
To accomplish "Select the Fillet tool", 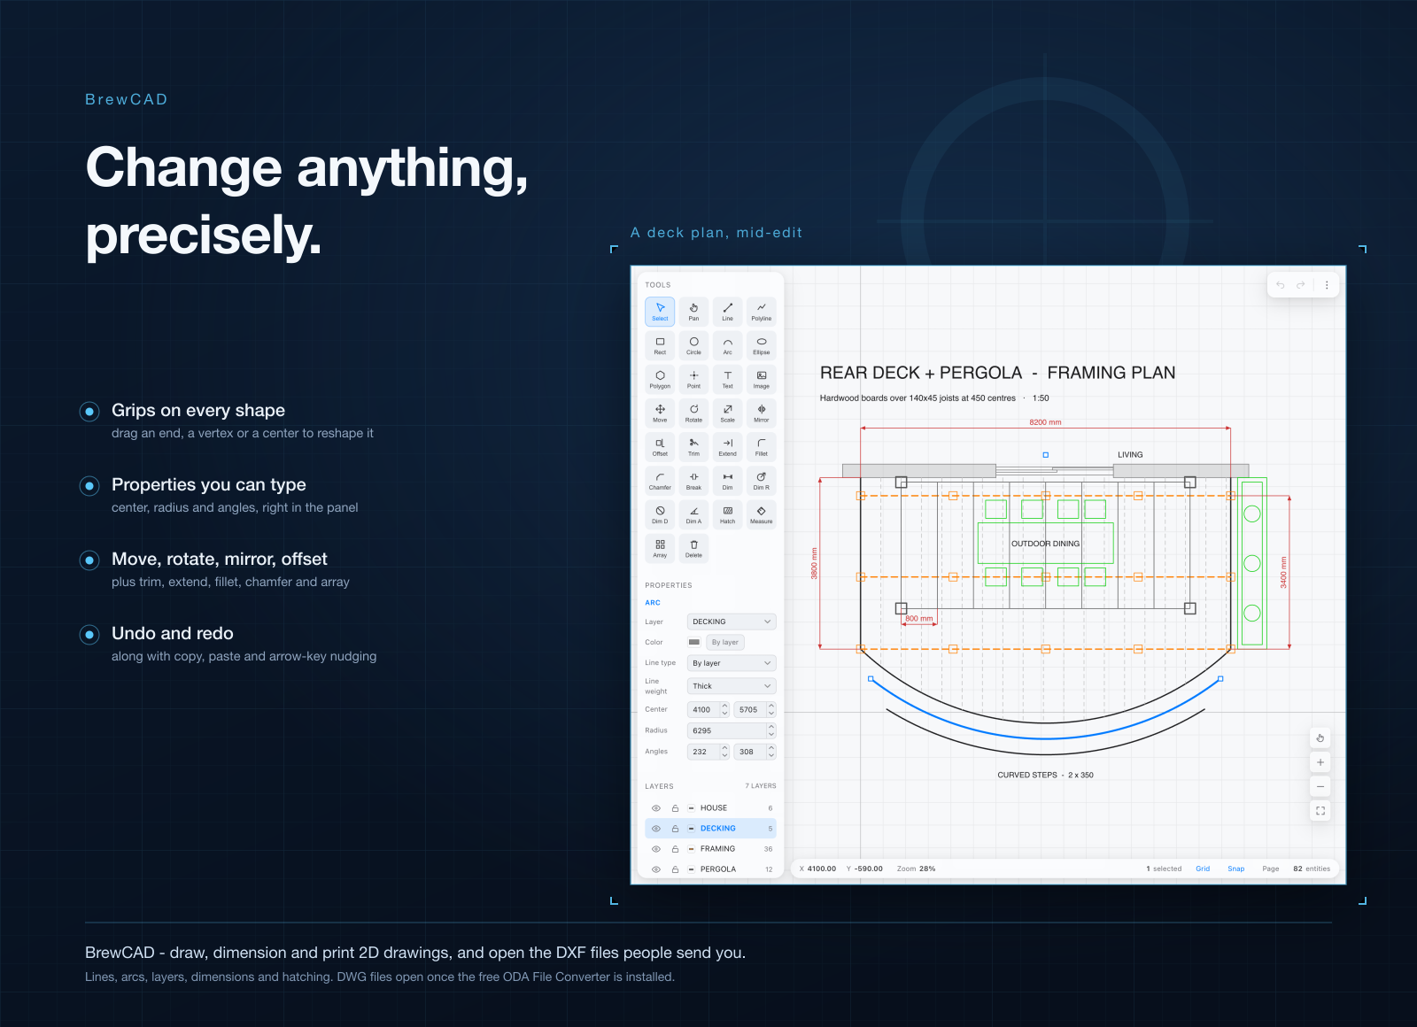I will click(x=761, y=447).
